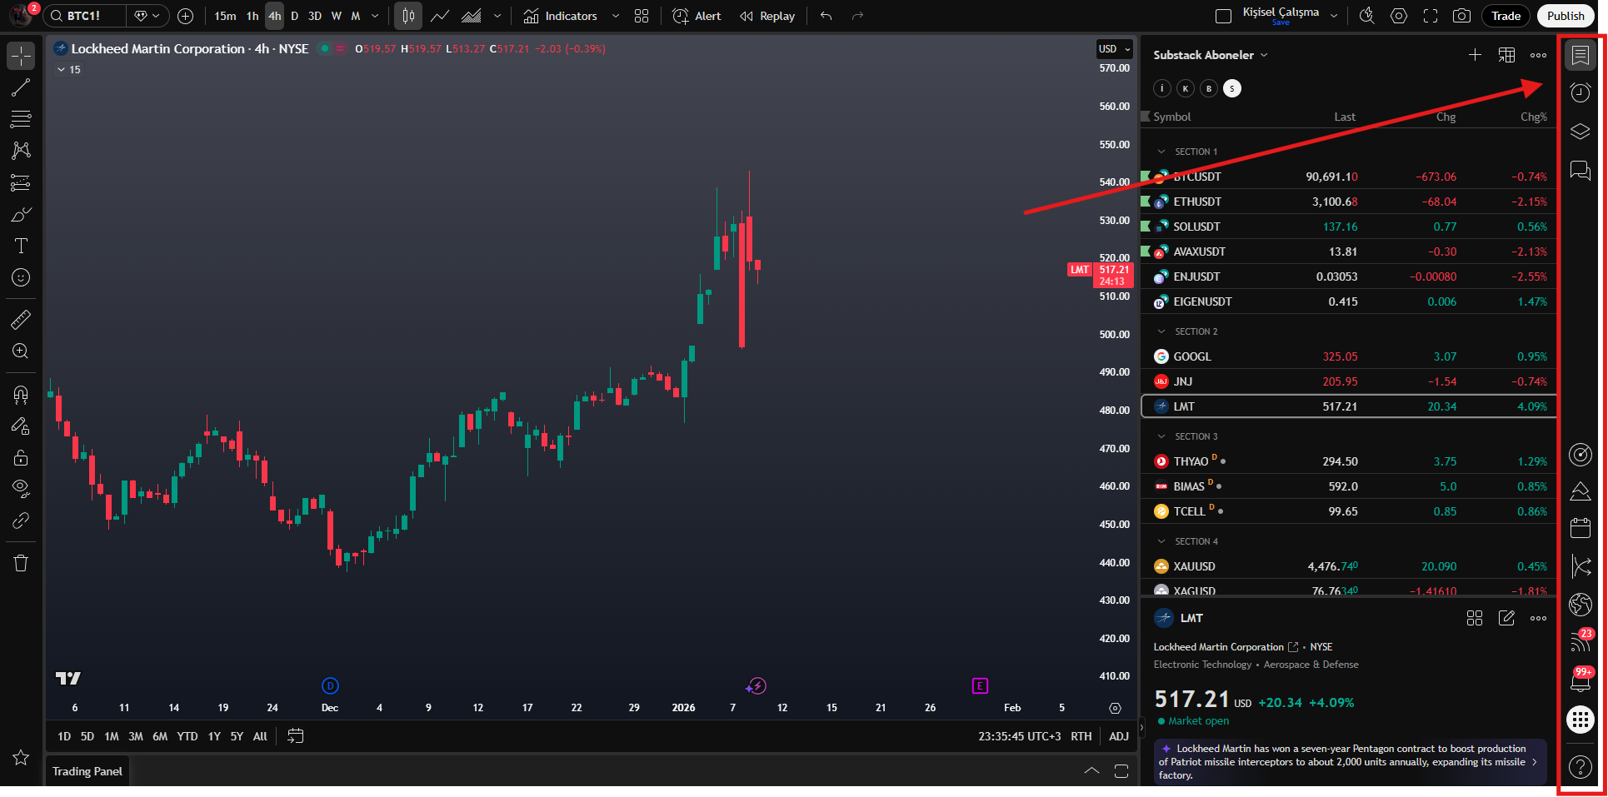This screenshot has width=1608, height=797.
Task: Enter fullscreen chart mode
Action: pos(1431,16)
